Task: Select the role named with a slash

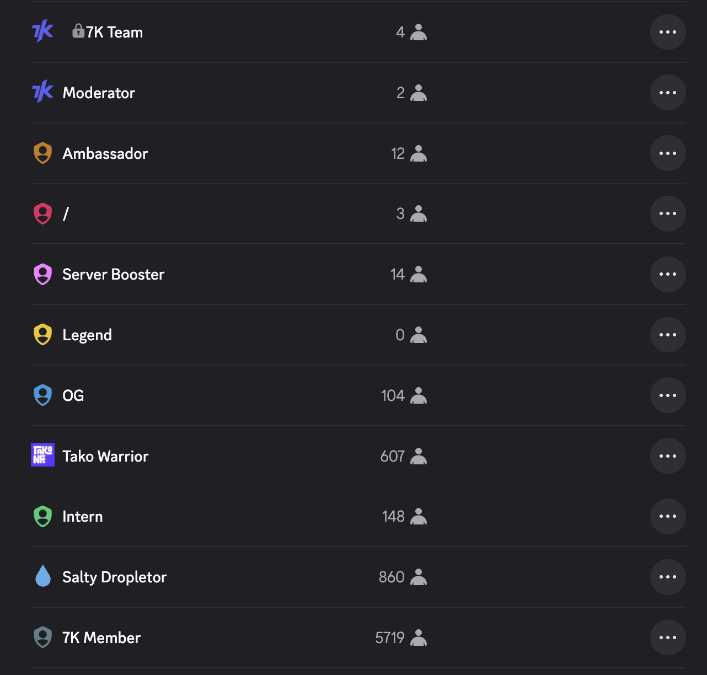Action: pyautogui.click(x=66, y=213)
